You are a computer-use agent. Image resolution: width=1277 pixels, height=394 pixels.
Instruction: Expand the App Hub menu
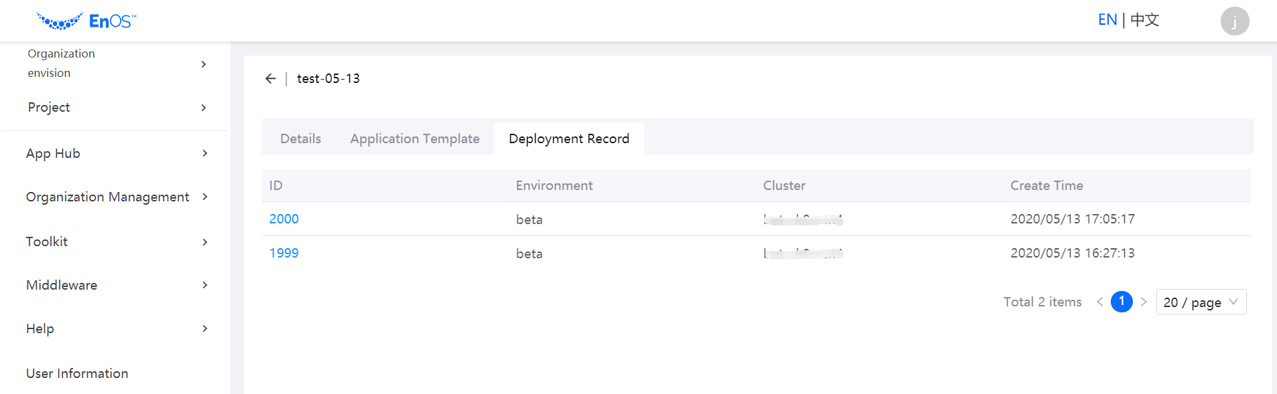tap(204, 153)
